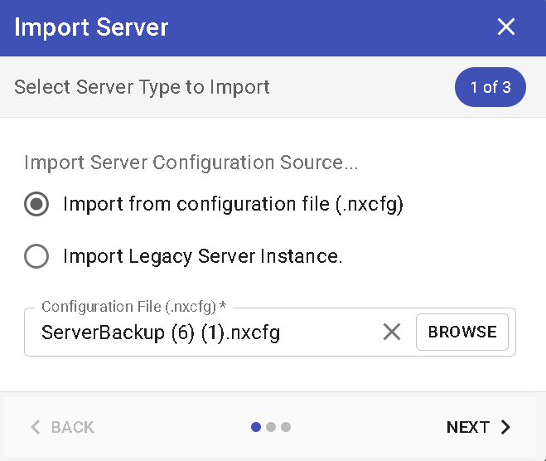Select the Import Legacy Server Instance radio button

point(36,257)
